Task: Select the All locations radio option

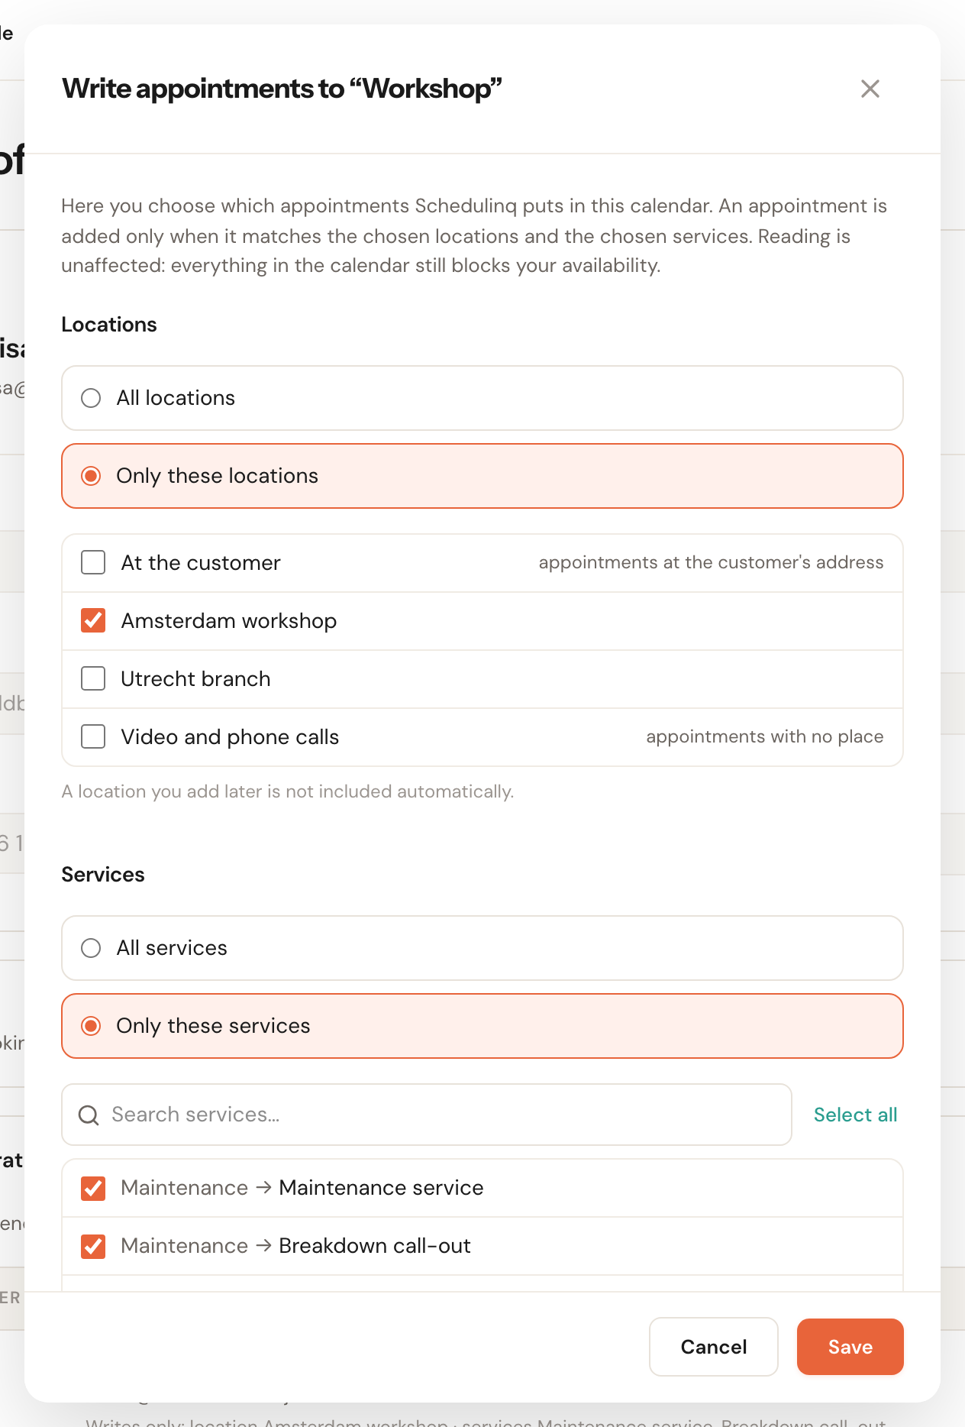Action: (x=482, y=398)
